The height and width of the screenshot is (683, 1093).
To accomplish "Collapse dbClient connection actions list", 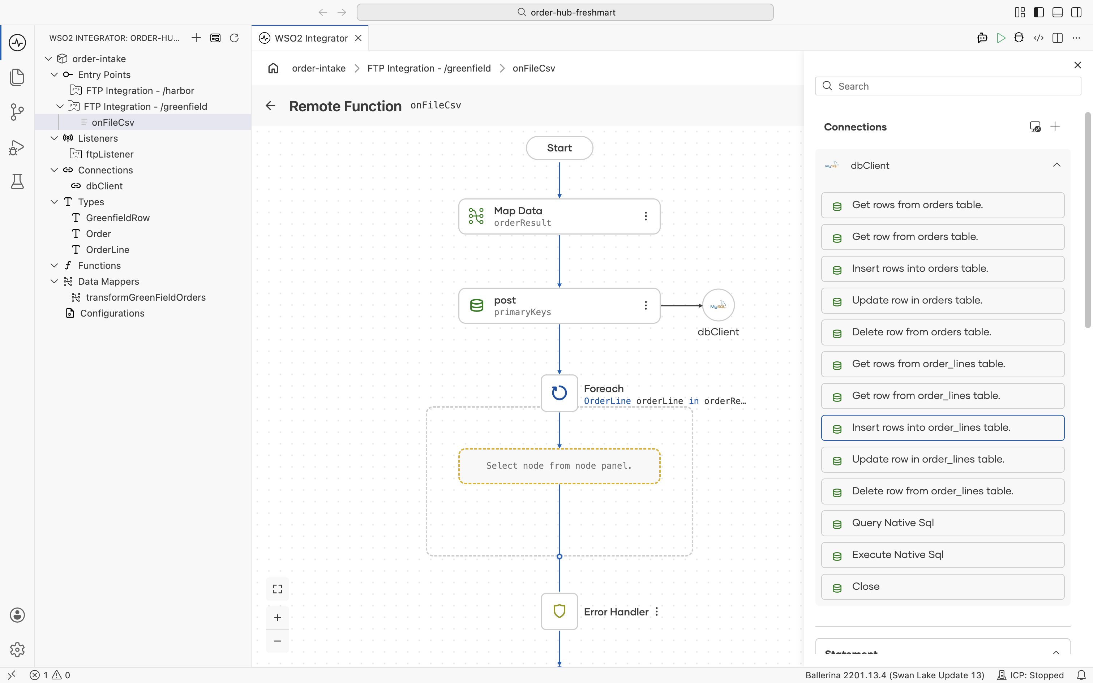I will (1056, 166).
